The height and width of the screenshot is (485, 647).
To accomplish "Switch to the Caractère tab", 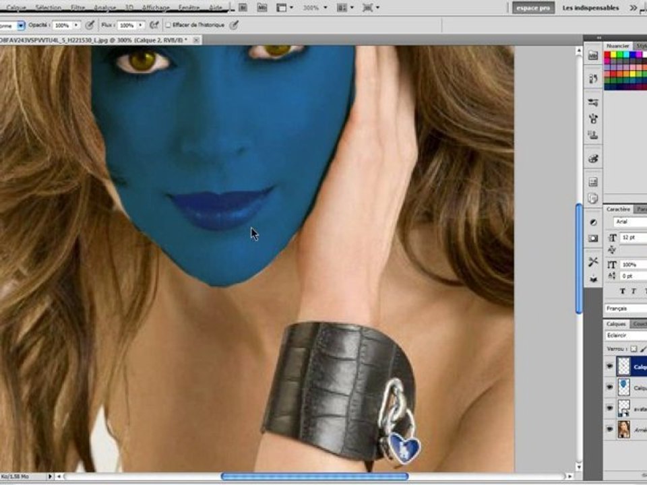I will tap(618, 209).
